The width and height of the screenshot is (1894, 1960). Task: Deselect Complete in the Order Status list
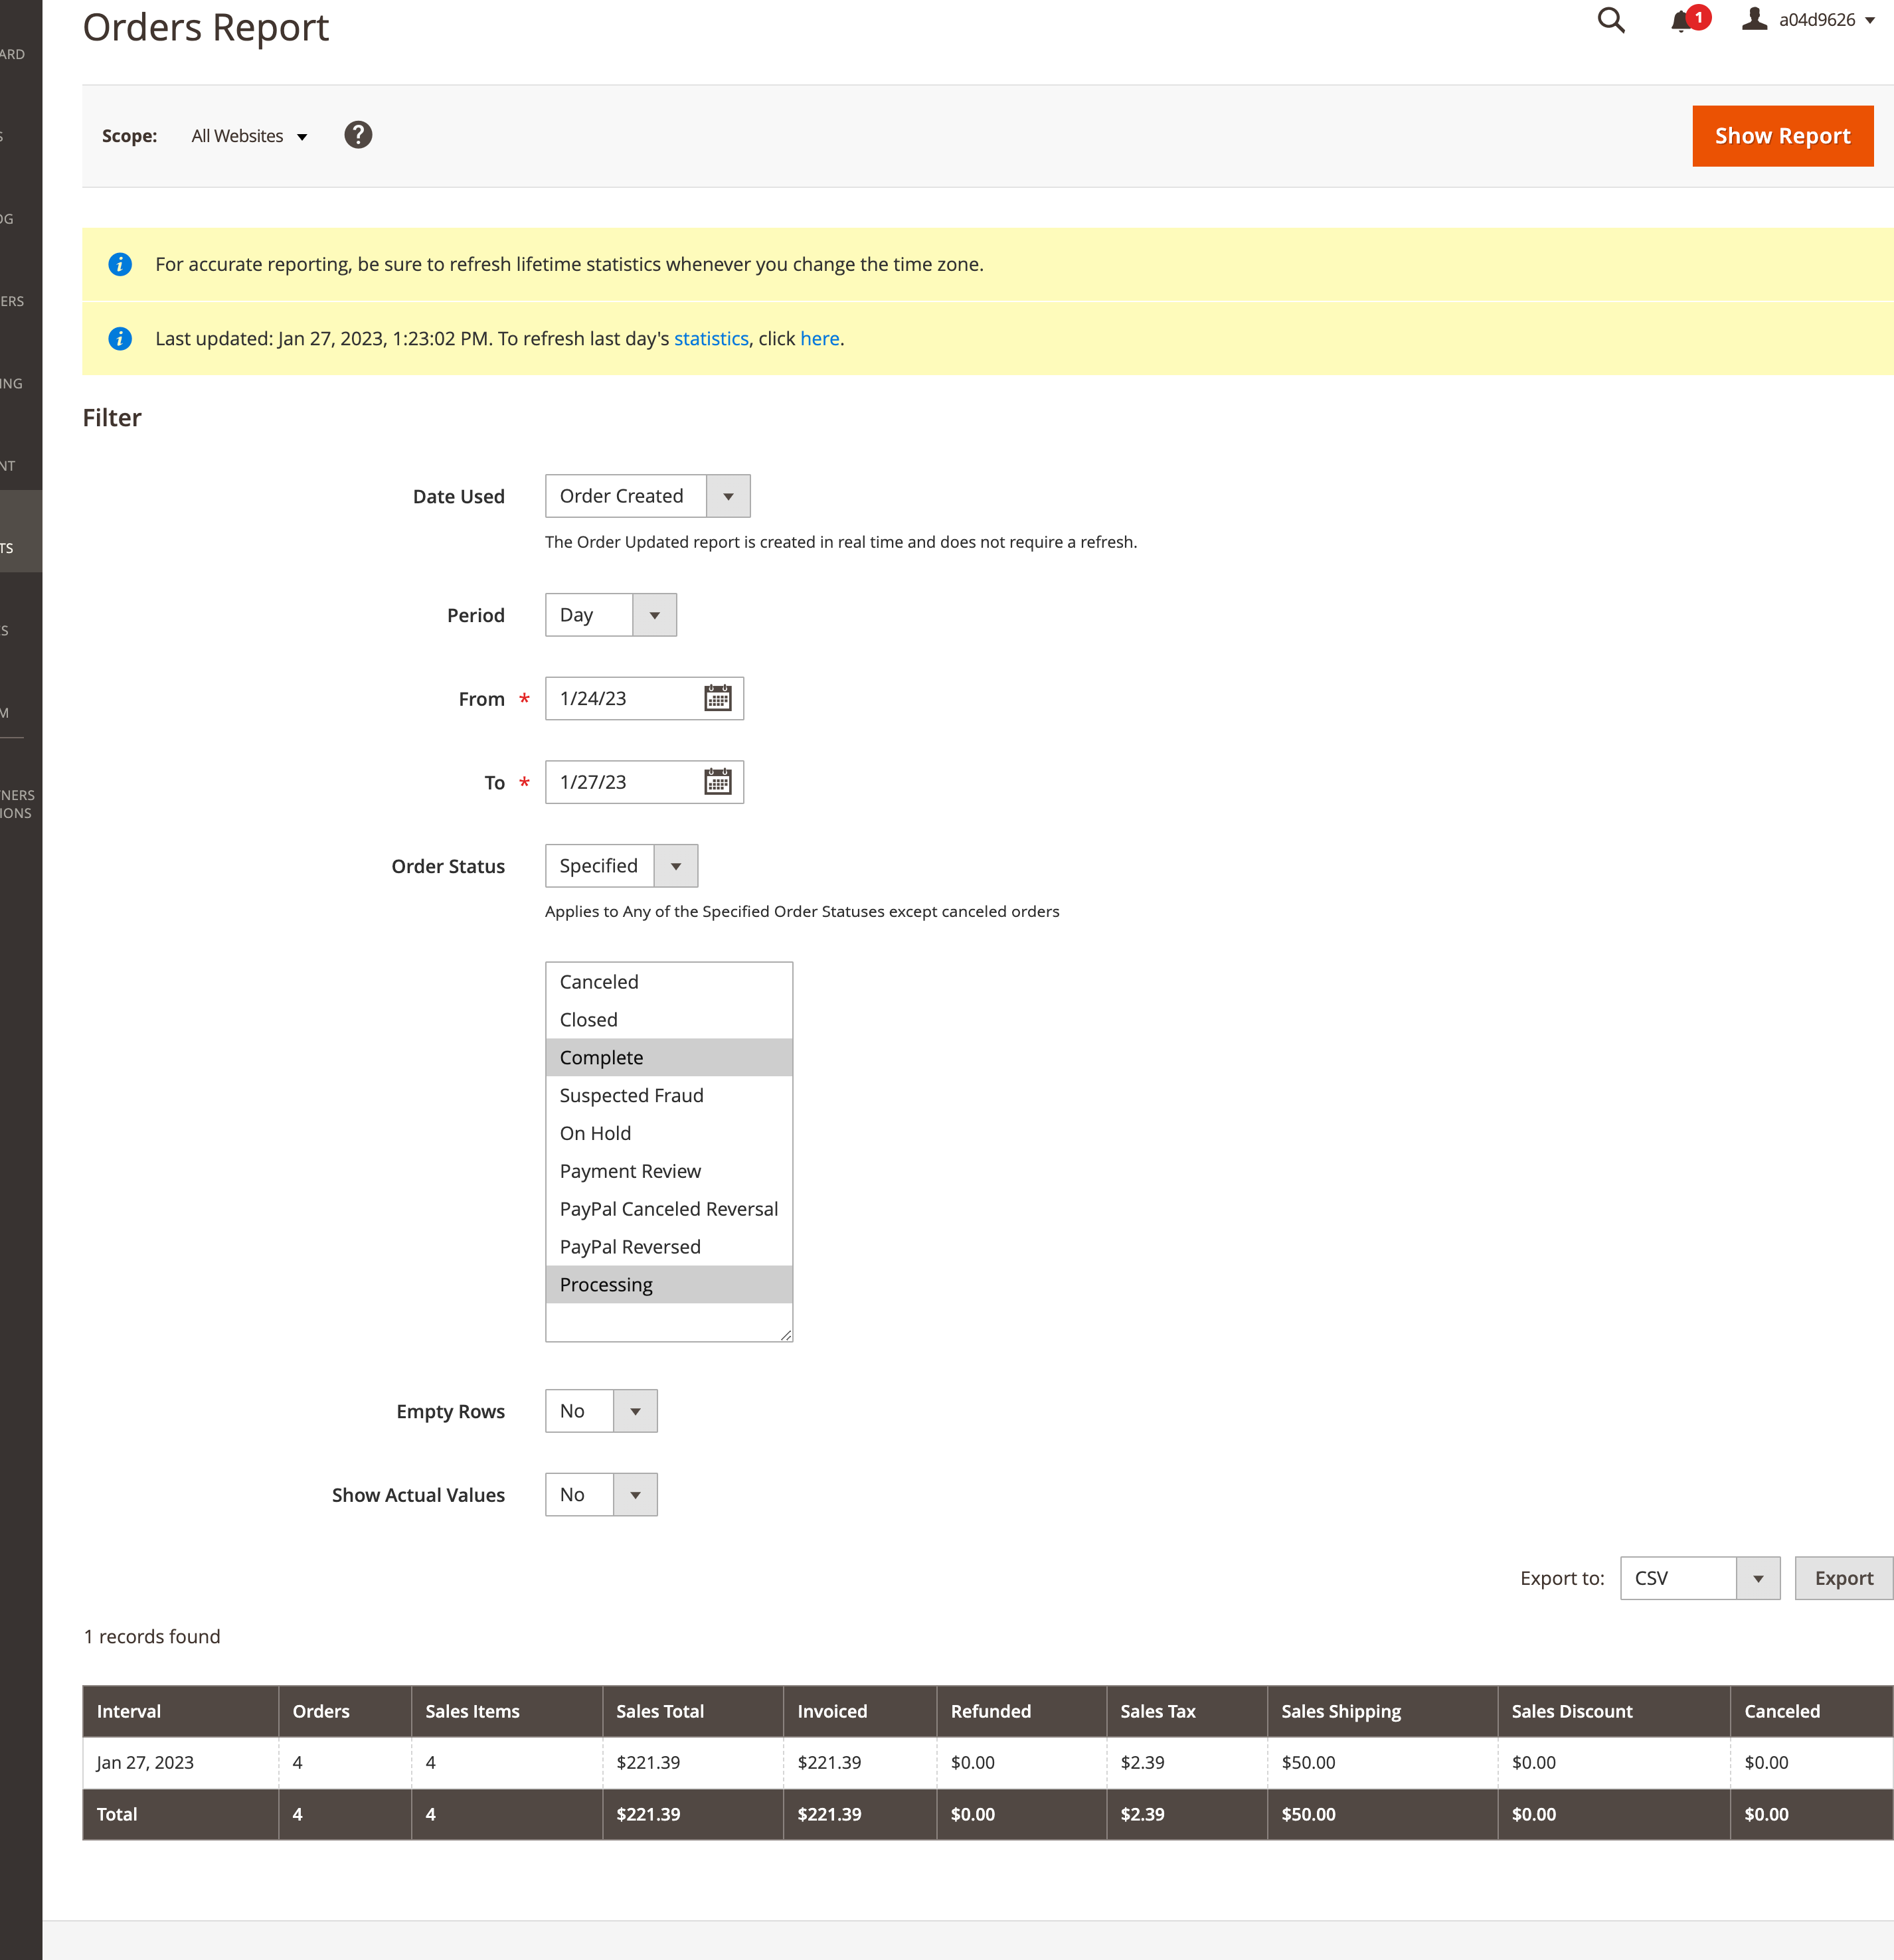coord(601,1057)
